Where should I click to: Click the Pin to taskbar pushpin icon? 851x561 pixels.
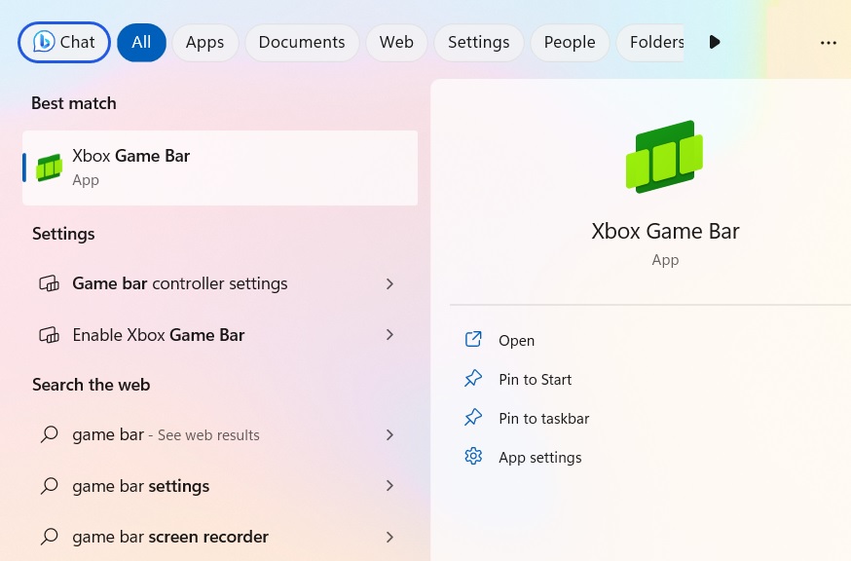473,418
